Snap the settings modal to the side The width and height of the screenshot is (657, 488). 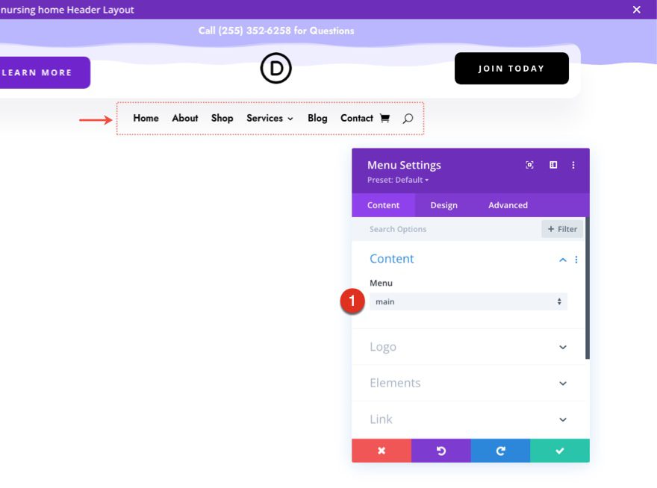click(x=552, y=165)
